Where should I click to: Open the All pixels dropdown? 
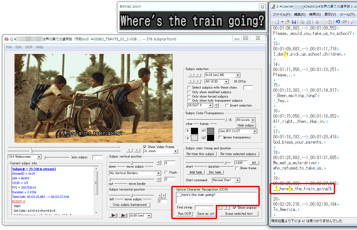point(246,120)
